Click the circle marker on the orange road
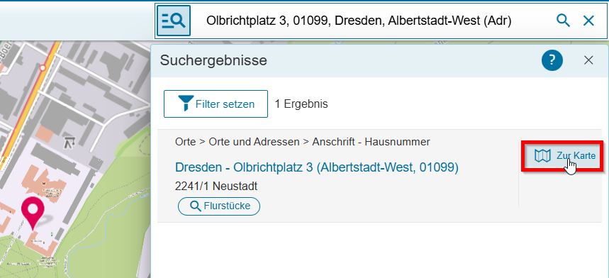 (x=43, y=68)
